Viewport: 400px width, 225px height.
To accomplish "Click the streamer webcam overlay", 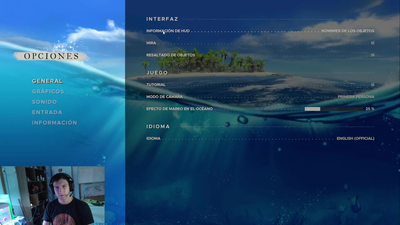I will pos(52,196).
